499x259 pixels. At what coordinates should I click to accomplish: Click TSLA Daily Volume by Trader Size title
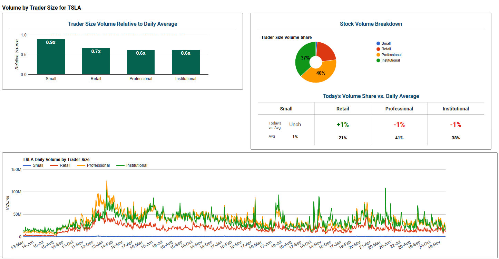(56, 160)
